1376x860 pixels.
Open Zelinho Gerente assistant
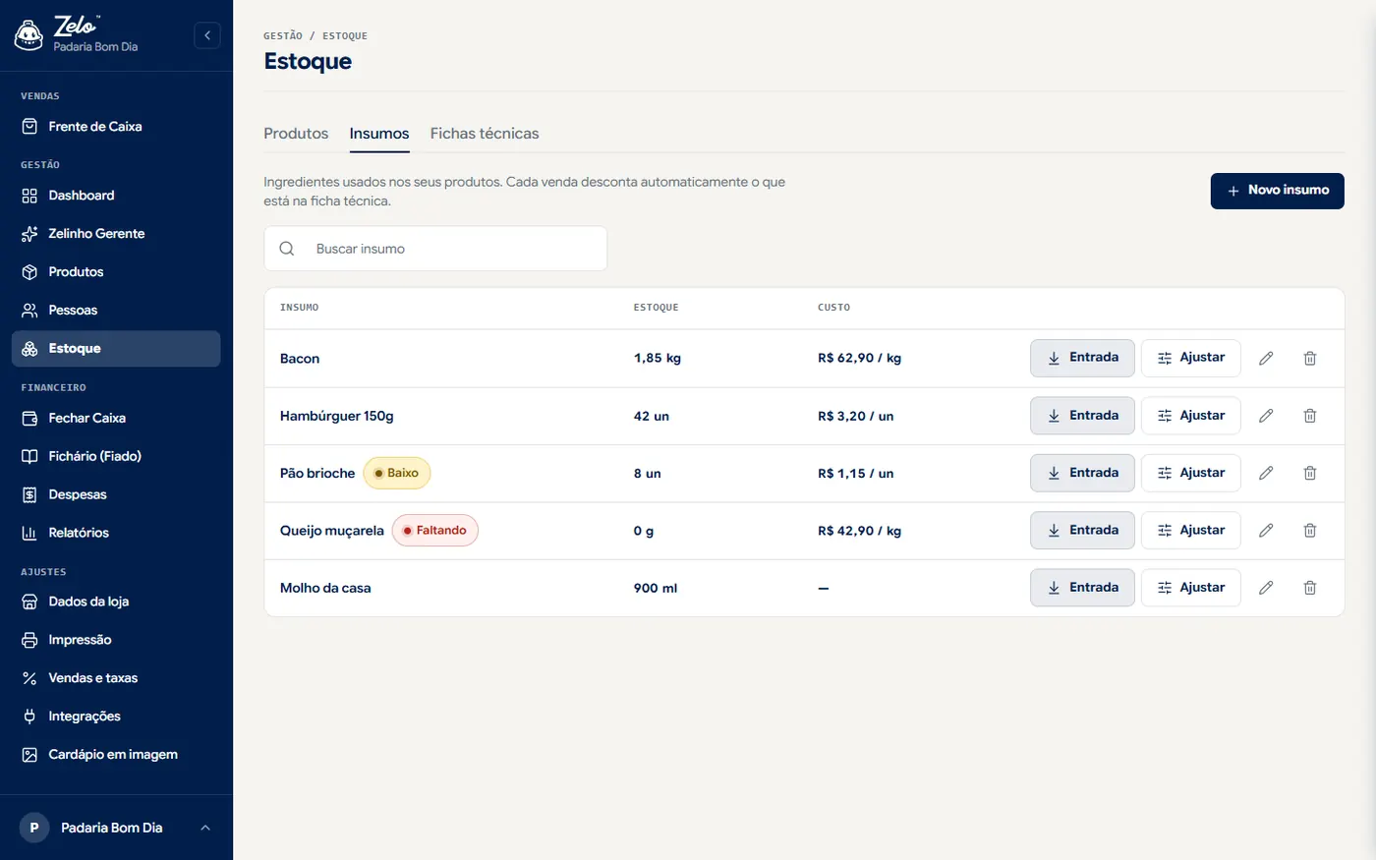click(116, 234)
